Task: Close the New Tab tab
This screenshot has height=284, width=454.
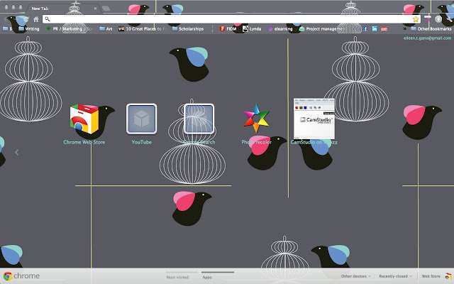Action: 95,9
